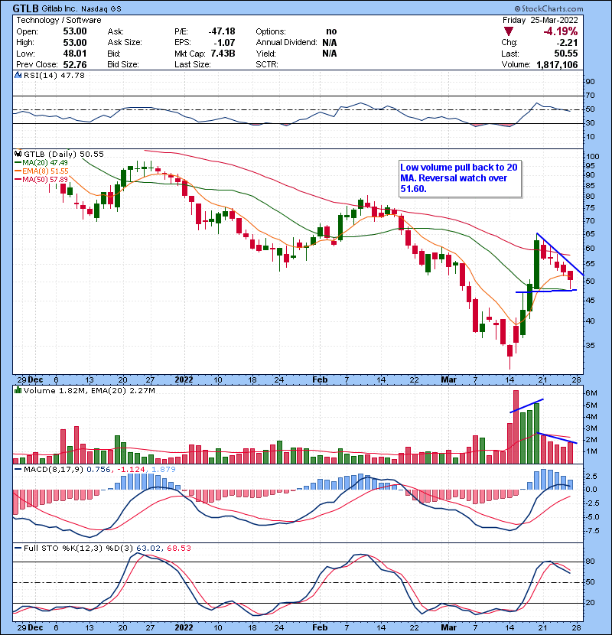Click 'Mar' on the bottom date axis
Image resolution: width=612 pixels, height=635 pixels.
[448, 627]
